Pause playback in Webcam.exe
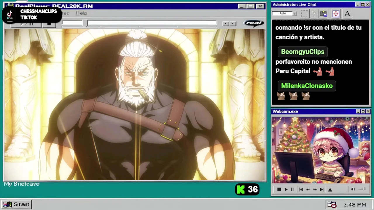This screenshot has width=374, height=210. point(292,190)
